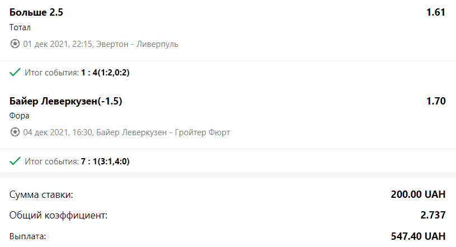This screenshot has width=456, height=247.
Task: Click the Общий коэффициент label
Action: pos(58,215)
